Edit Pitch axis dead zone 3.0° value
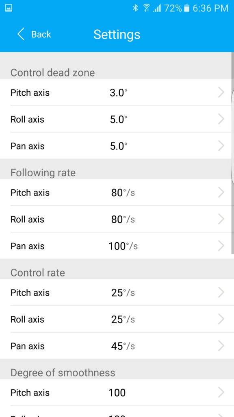Screen dimensions: 234x417 (x=118, y=93)
